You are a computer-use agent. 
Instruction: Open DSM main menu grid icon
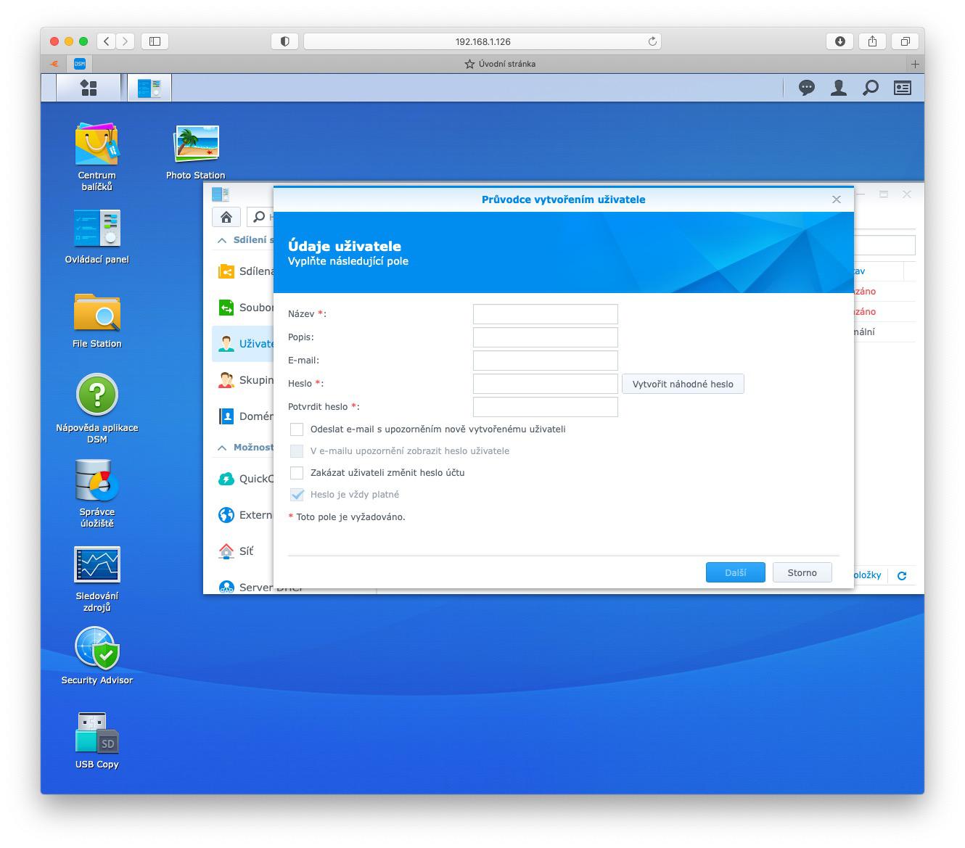pyautogui.click(x=89, y=88)
